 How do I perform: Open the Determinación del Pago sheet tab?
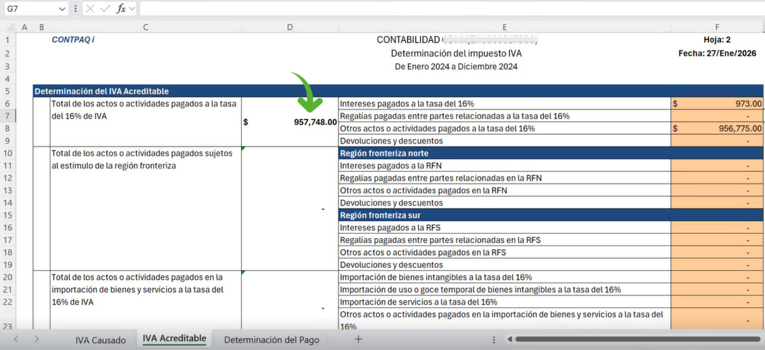point(271,340)
